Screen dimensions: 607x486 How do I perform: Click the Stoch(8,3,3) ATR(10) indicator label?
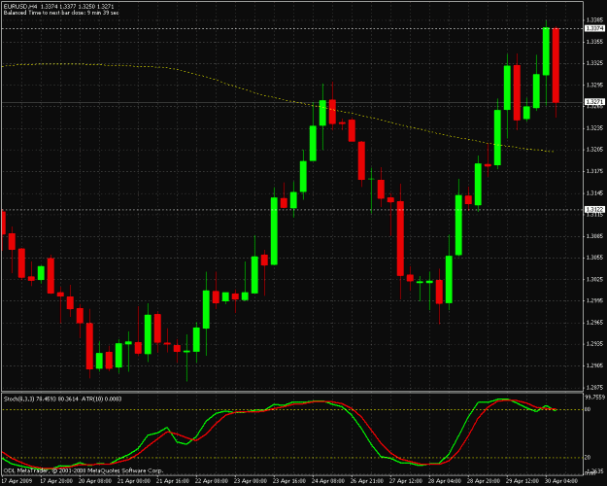click(x=62, y=399)
